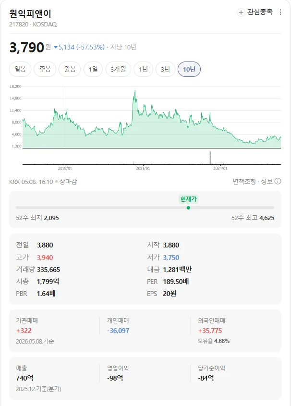
Task: Click the 고가 3,940 value
Action: tap(45, 258)
